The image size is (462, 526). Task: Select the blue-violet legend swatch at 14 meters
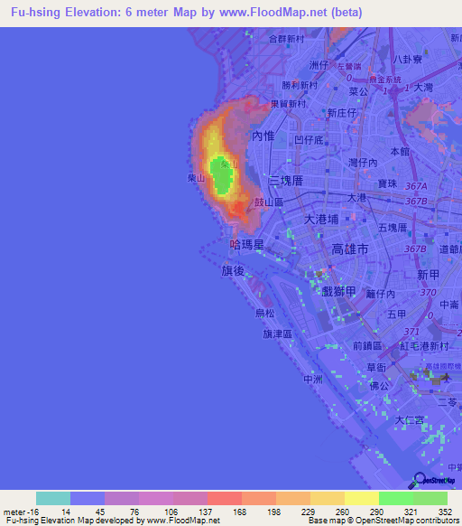pos(88,499)
